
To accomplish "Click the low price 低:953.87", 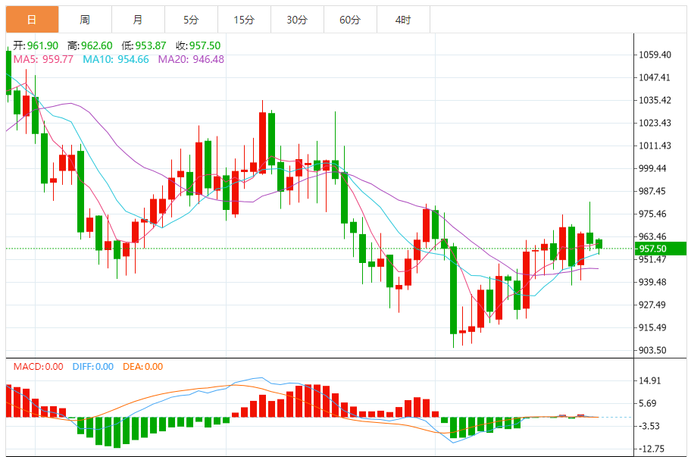I will [144, 45].
